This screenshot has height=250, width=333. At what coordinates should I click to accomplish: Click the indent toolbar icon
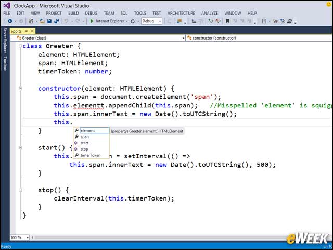coord(194,21)
